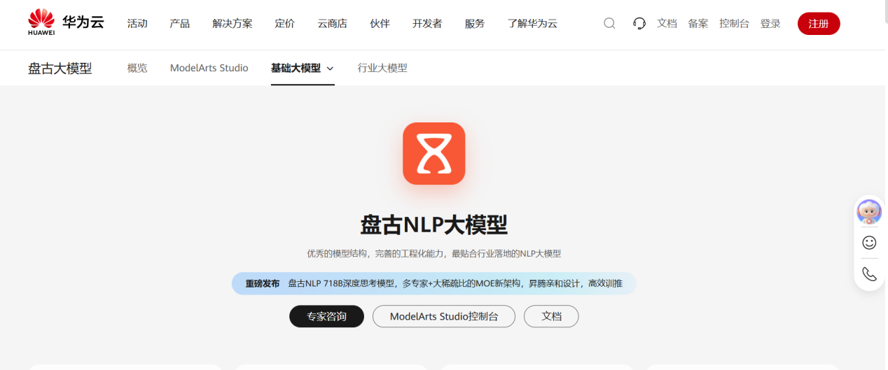Open the 控制台 link

coord(734,23)
